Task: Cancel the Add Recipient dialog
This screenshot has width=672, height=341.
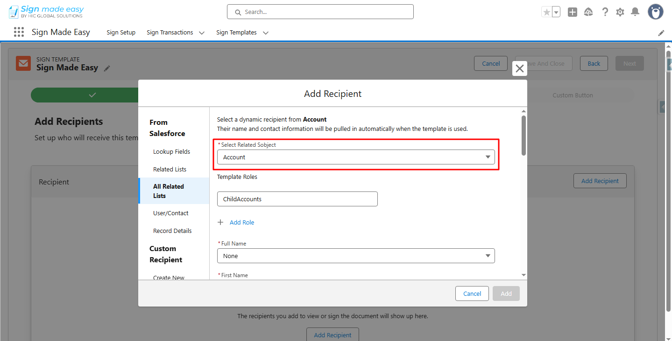Action: coord(472,293)
